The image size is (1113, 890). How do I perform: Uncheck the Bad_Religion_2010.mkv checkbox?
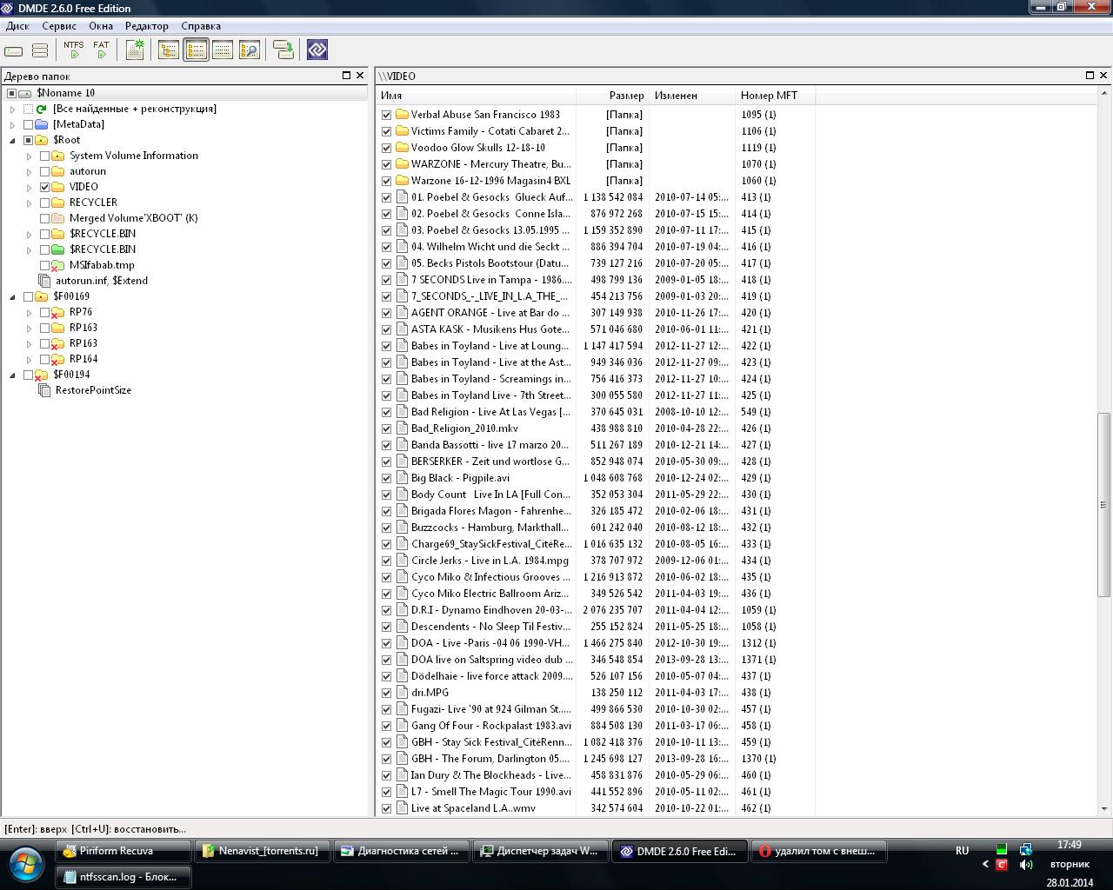387,428
